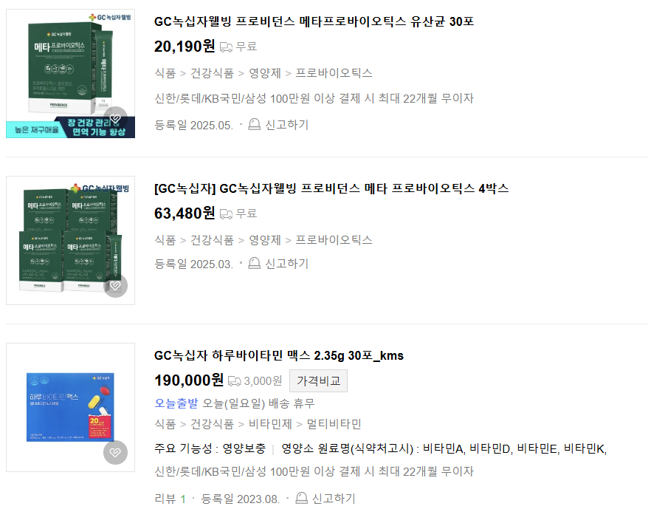The width and height of the screenshot is (648, 509).
Task: Click delivery truck icon next to 20,190원
Action: coord(226,47)
